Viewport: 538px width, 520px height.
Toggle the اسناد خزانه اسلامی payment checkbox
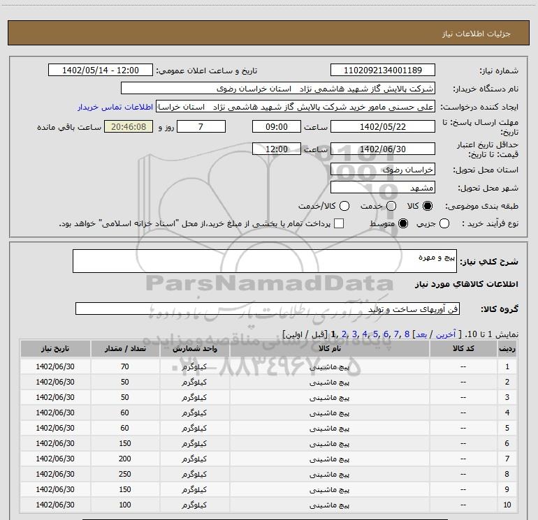pos(339,223)
